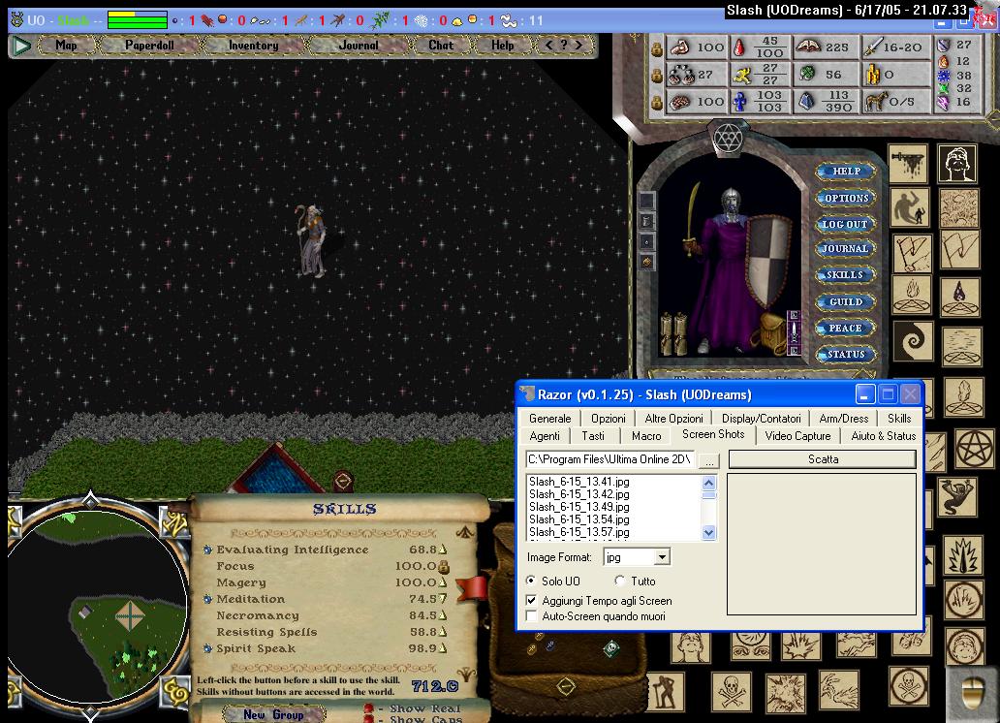Toggle the Magery skill arrow
Screen dimensions: 1000x723
point(443,582)
